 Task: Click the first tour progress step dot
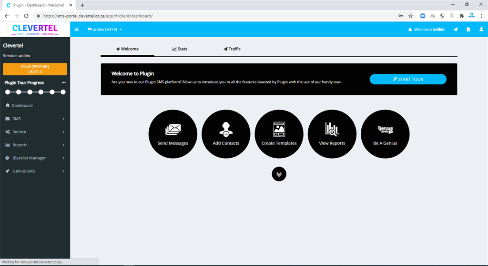pyautogui.click(x=8, y=92)
